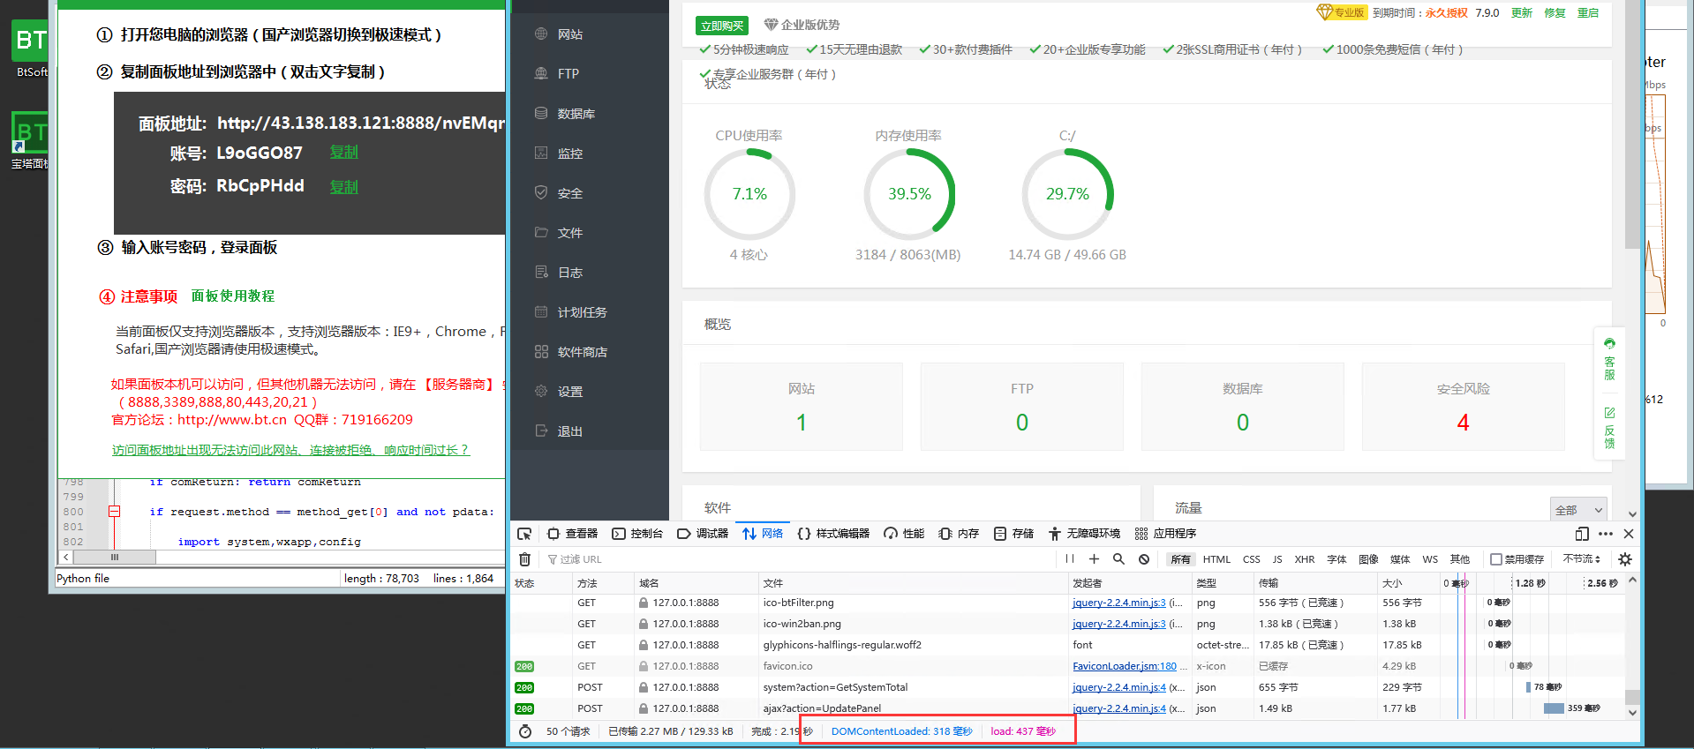This screenshot has width=1694, height=749.
Task: Click the 立即购买 buy-now button
Action: click(x=722, y=26)
